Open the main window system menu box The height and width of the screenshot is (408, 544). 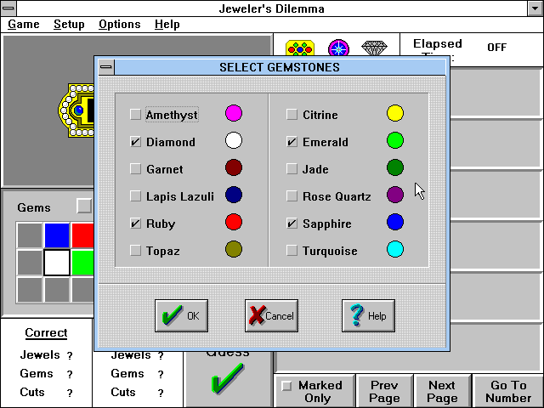[x=8, y=8]
